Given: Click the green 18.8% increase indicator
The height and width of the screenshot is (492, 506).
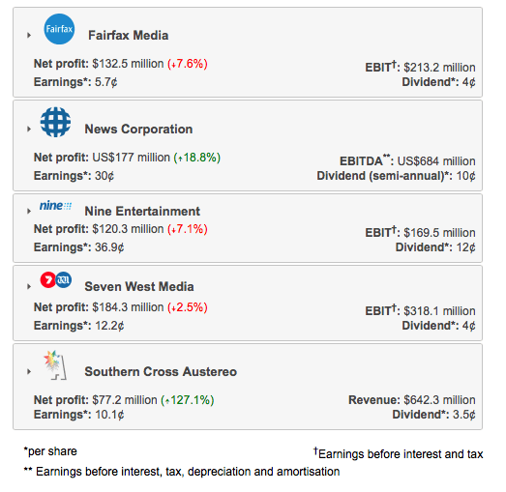Looking at the screenshot, I should [197, 158].
